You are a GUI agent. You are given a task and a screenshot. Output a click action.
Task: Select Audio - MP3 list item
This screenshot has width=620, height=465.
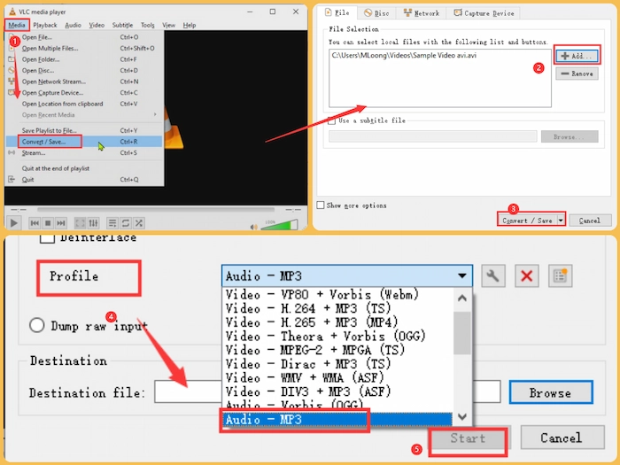(x=337, y=419)
